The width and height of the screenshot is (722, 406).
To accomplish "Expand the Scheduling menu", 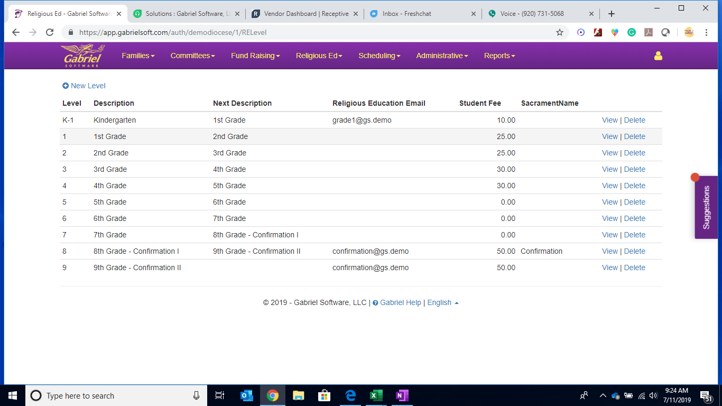I will (x=379, y=56).
